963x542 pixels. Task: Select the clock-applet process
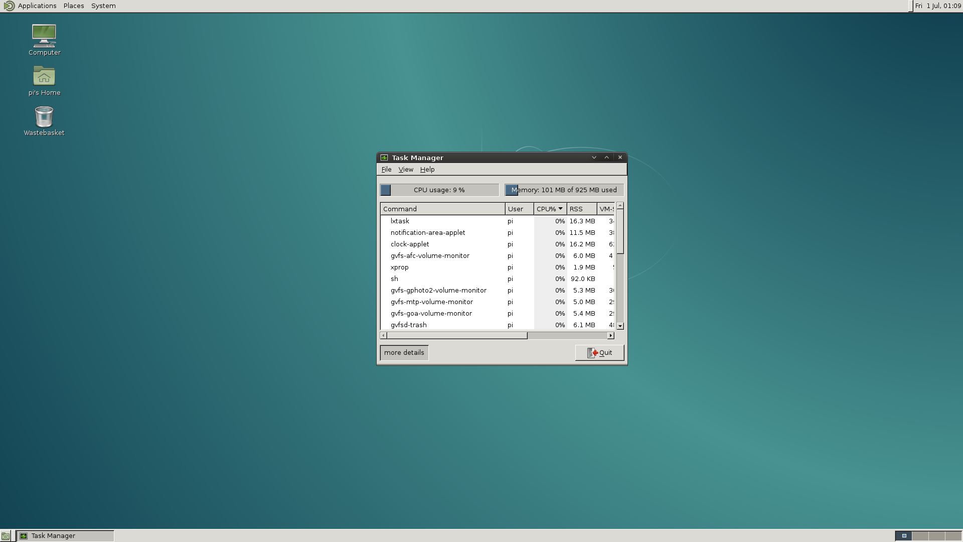(x=497, y=244)
